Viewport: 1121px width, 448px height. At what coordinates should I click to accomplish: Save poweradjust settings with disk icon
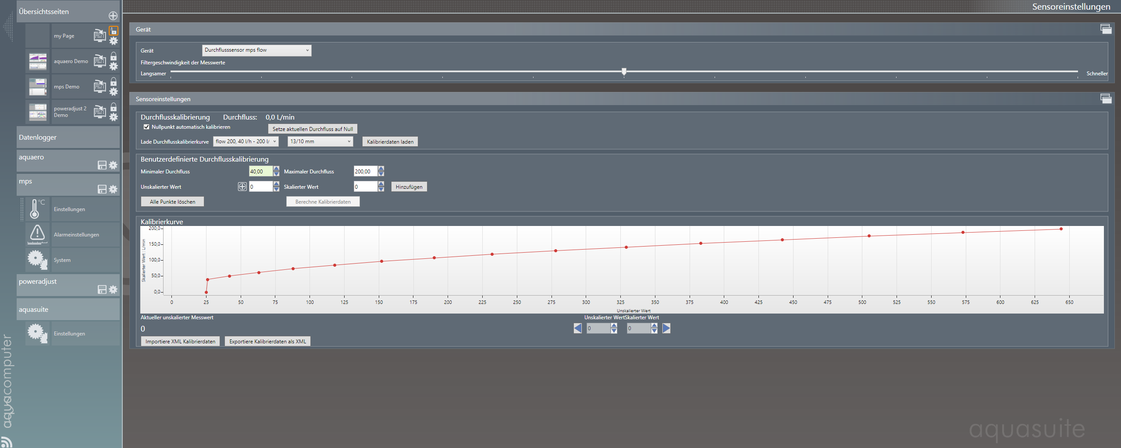click(x=102, y=289)
